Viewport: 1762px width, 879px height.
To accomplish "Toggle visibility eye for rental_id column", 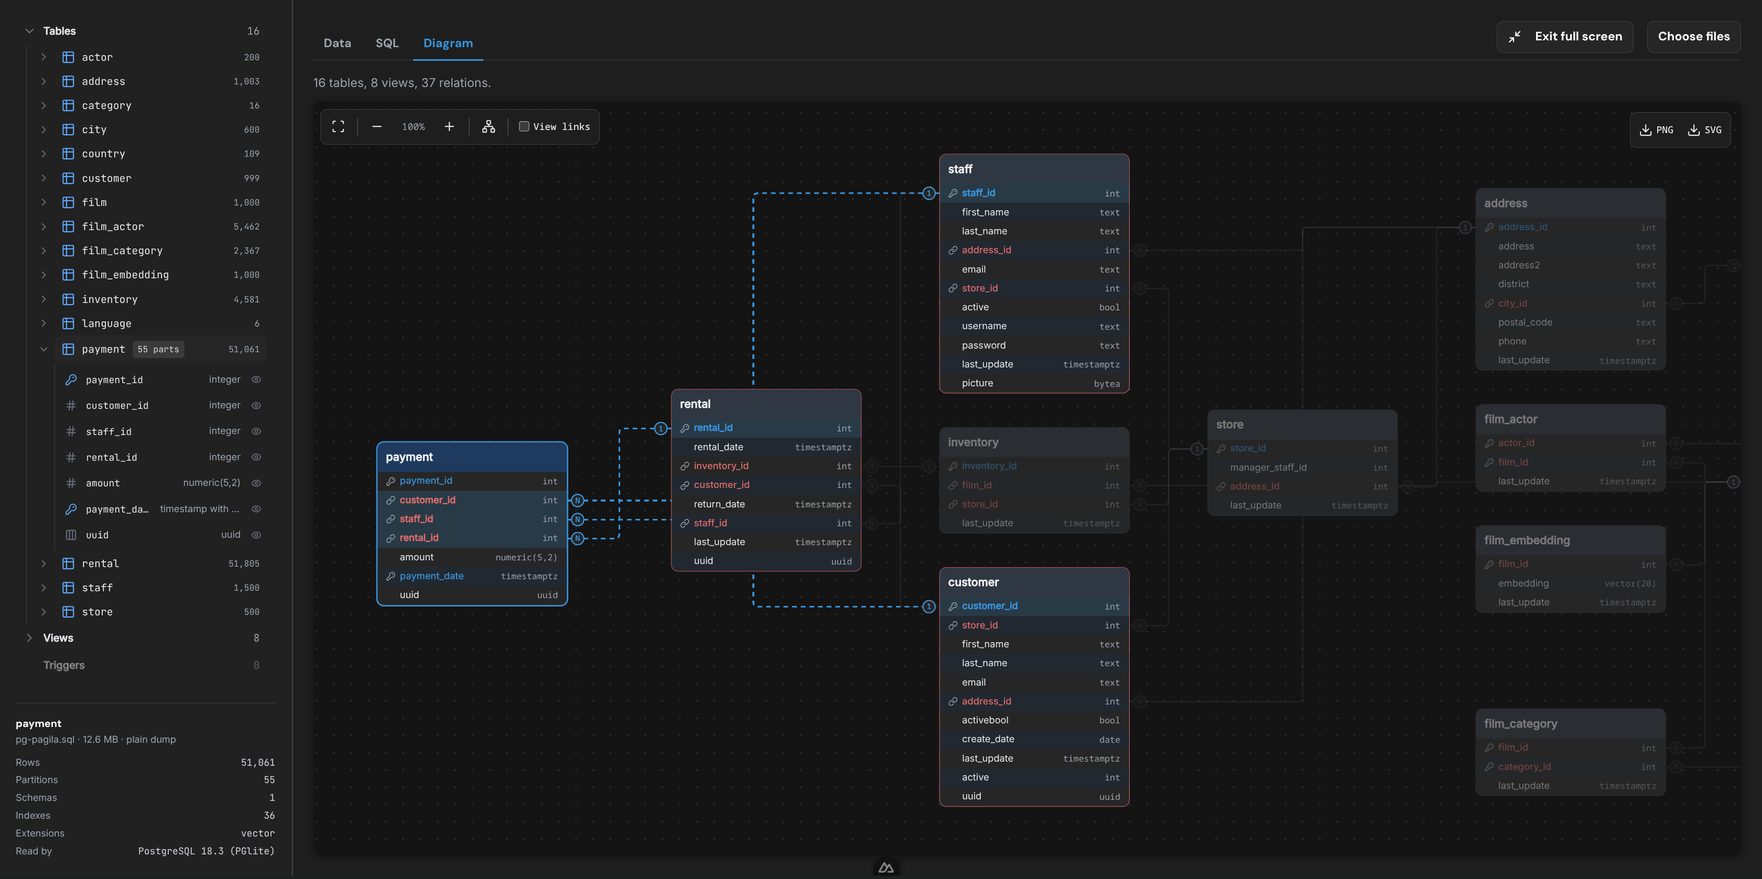I will tap(256, 457).
